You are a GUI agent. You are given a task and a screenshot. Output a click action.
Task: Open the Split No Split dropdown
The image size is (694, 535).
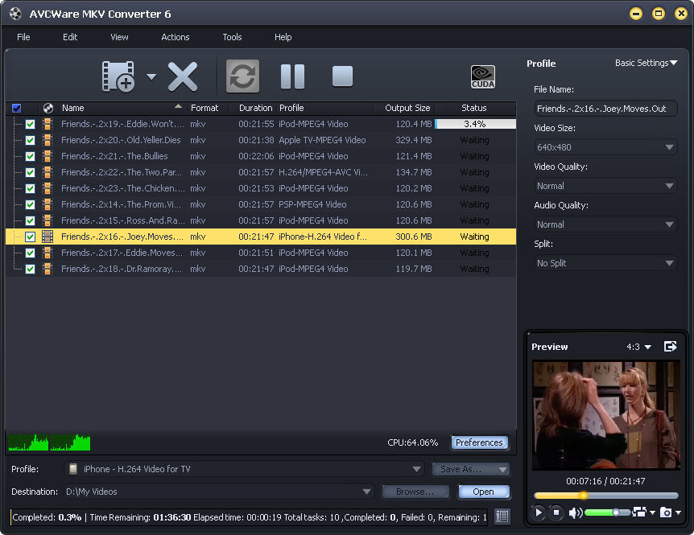[x=605, y=263]
